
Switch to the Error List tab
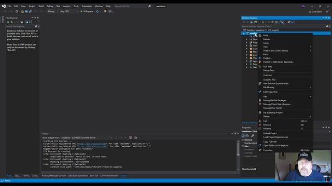pos(94,176)
